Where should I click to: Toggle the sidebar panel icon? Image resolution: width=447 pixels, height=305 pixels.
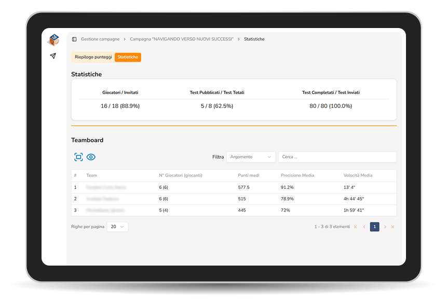74,39
